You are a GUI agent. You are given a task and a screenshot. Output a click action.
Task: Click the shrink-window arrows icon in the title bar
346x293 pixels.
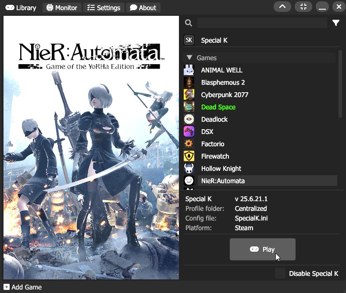click(x=303, y=7)
